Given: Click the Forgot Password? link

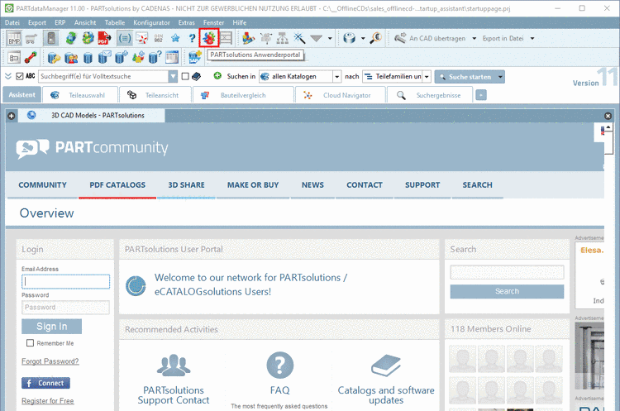Looking at the screenshot, I should [50, 361].
